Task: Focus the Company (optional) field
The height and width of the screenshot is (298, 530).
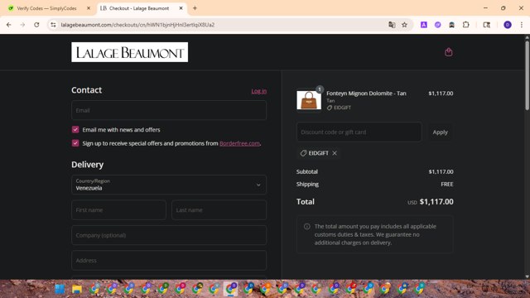Action: [x=169, y=235]
